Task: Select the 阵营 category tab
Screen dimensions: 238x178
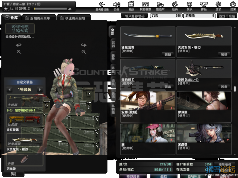Action: coord(113,70)
